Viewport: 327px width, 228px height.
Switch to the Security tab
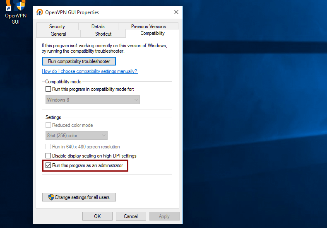(x=57, y=27)
